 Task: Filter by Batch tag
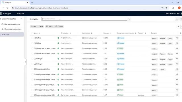50,26
